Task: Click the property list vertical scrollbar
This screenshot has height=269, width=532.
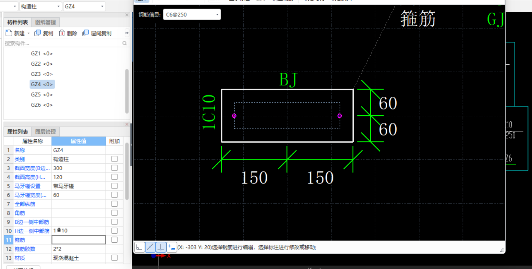Action: coord(127,171)
